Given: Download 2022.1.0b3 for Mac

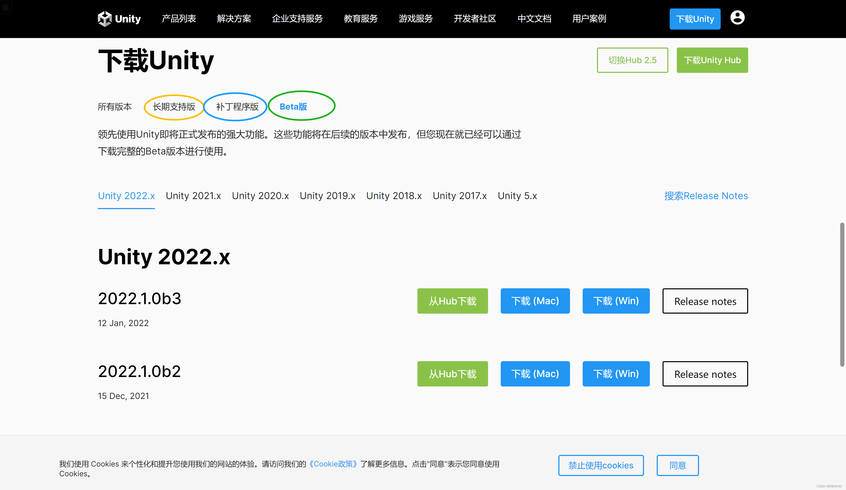Looking at the screenshot, I should pos(535,301).
